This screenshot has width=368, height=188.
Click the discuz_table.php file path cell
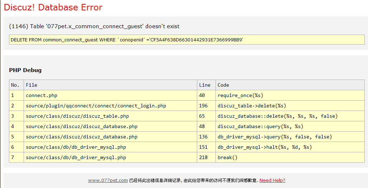click(77, 116)
